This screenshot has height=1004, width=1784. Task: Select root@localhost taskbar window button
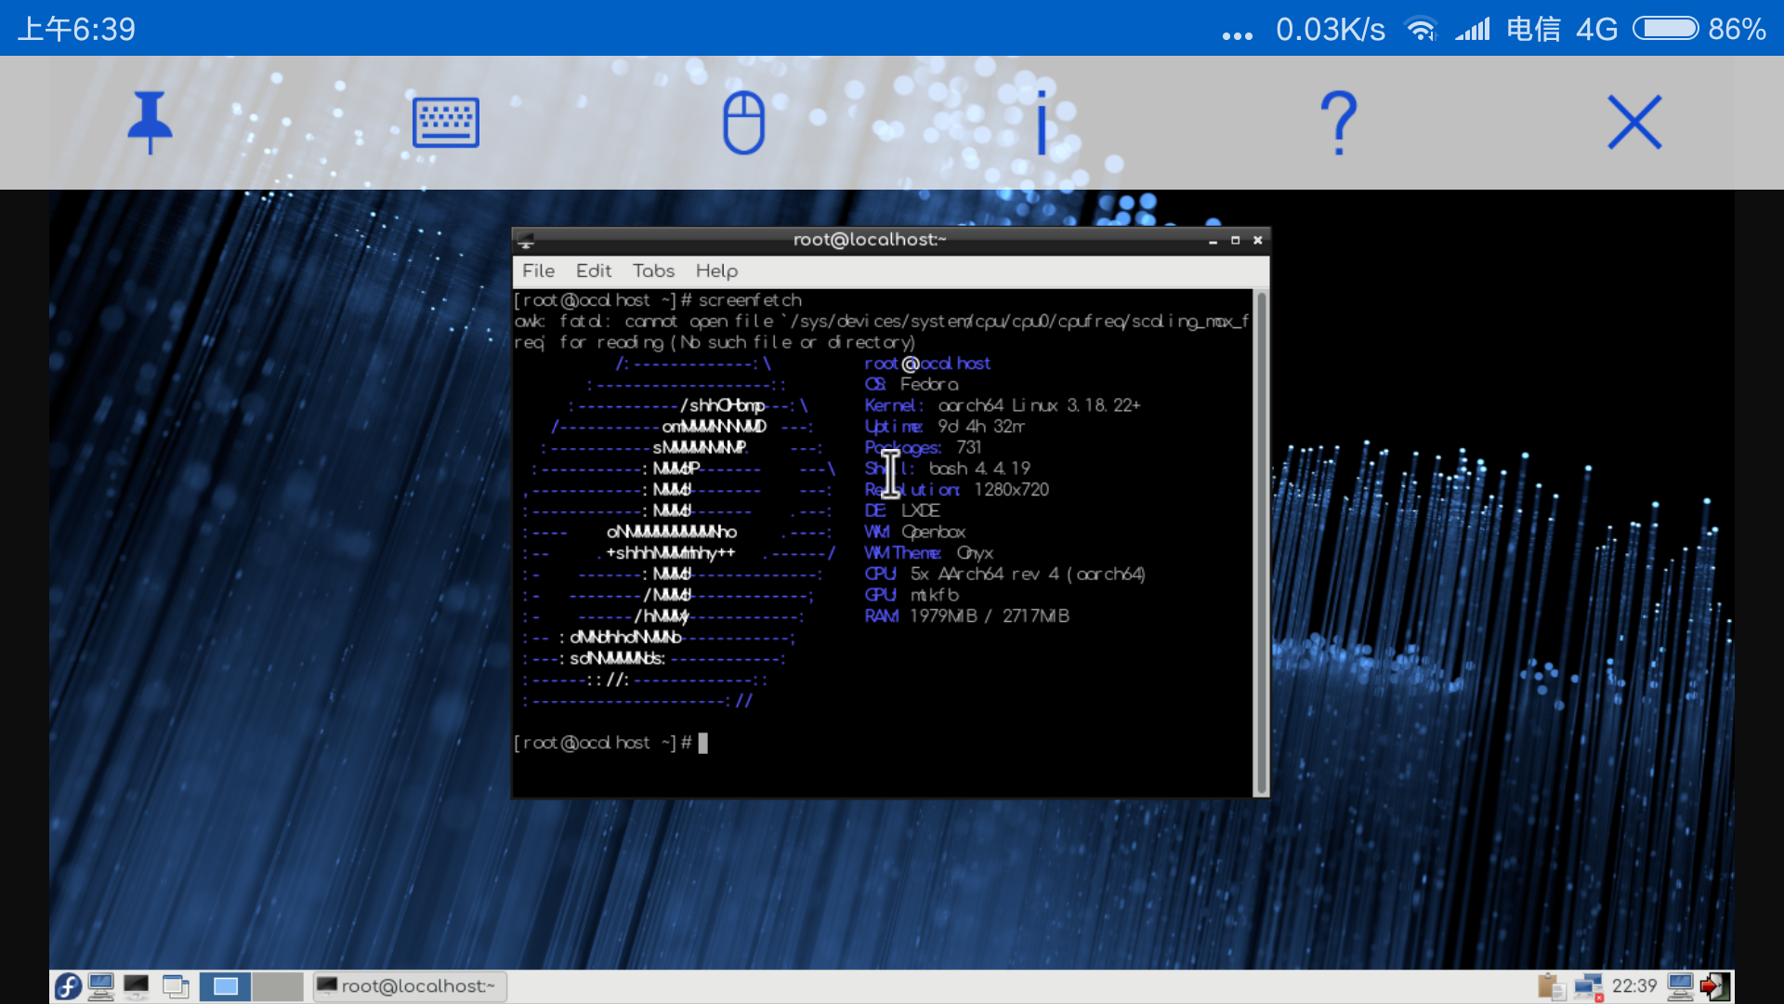410,986
